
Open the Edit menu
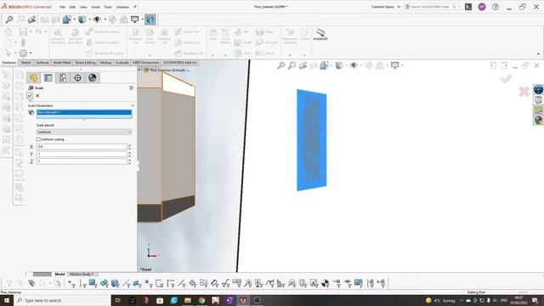[72, 7]
